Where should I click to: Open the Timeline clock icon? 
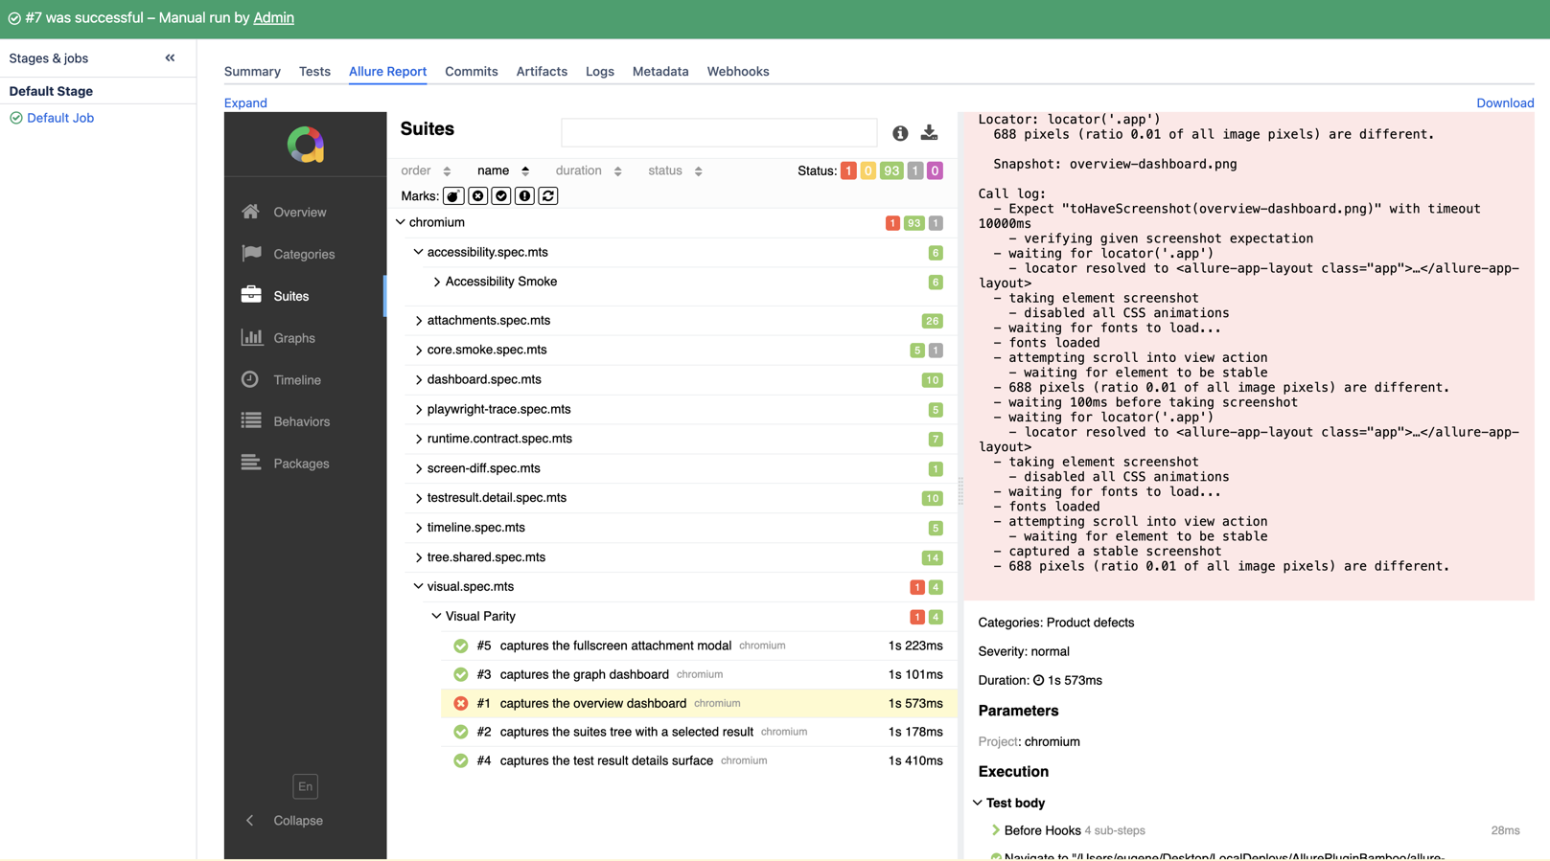tap(250, 379)
